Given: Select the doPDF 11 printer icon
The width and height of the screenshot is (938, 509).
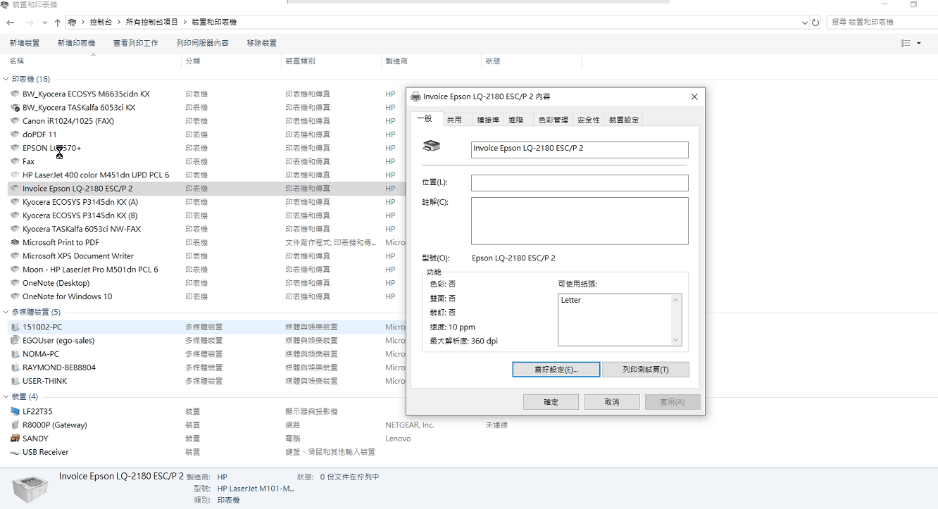Looking at the screenshot, I should (x=15, y=134).
